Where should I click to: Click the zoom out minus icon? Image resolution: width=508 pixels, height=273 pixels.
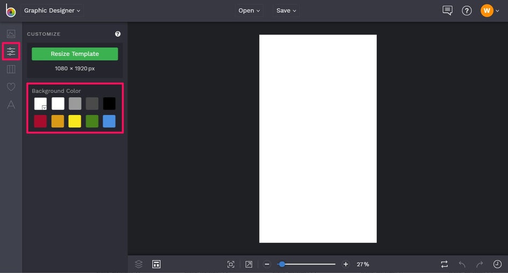267,264
